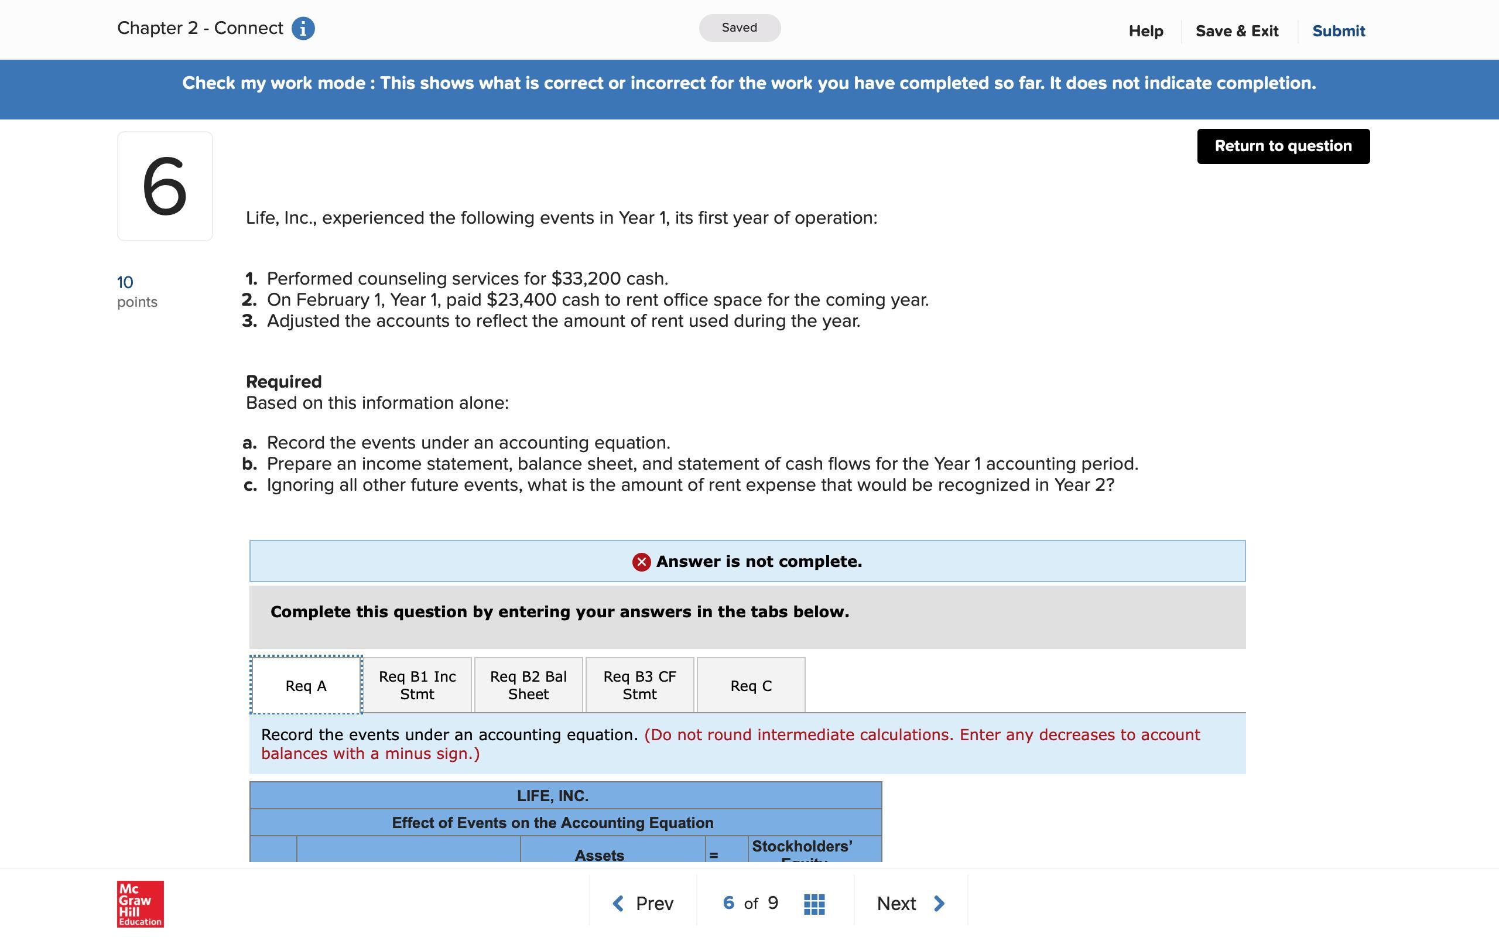
Task: Click the Submit link
Action: click(x=1338, y=31)
